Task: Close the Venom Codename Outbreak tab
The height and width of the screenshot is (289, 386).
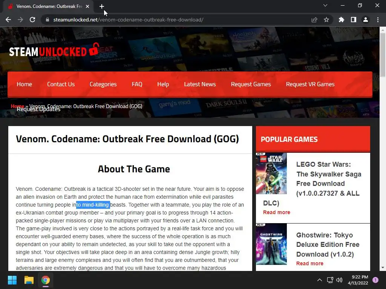Action: coord(87,6)
